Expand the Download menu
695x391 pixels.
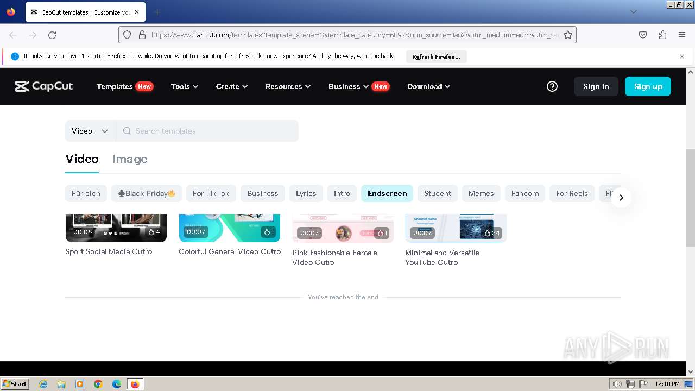[x=428, y=86]
